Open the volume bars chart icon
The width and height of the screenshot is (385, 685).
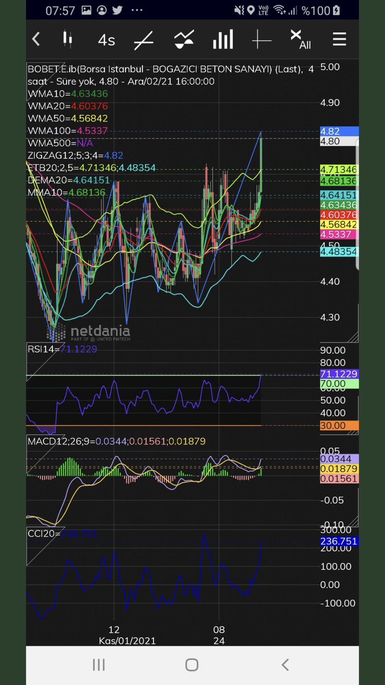[x=223, y=39]
